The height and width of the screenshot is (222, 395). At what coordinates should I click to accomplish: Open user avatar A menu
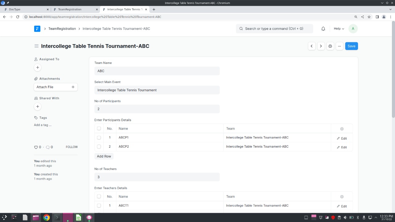[353, 29]
